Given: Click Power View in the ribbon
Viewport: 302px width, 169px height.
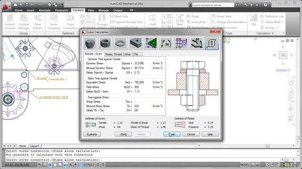Looking at the screenshot, I should (221, 16).
